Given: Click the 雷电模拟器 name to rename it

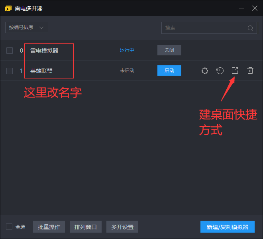Looking at the screenshot, I should coord(44,51).
